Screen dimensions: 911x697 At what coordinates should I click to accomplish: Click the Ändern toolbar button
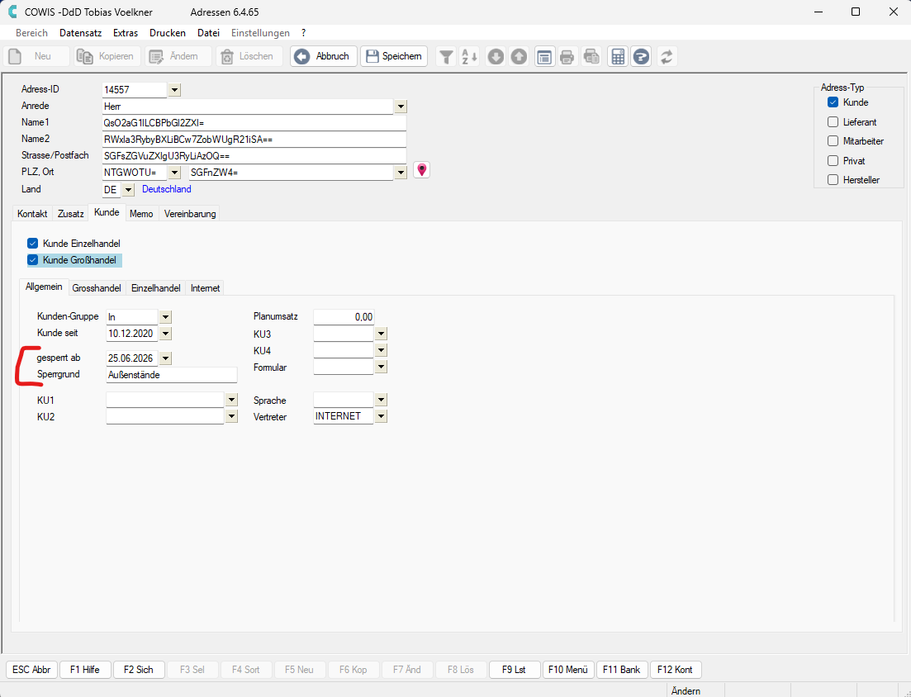(x=178, y=56)
